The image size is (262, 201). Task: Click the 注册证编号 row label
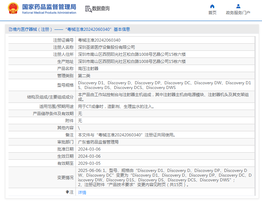(63, 40)
